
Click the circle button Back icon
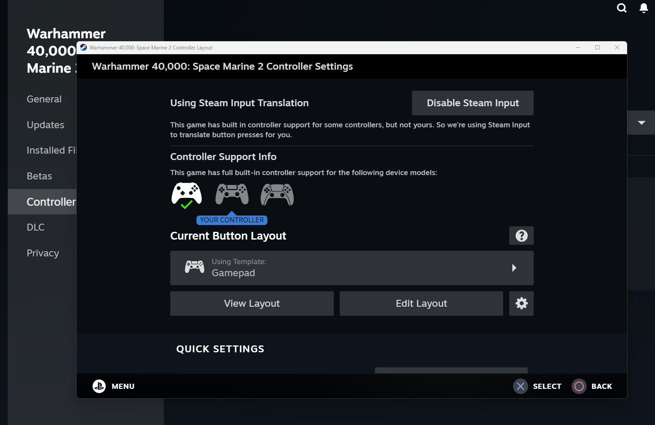(x=579, y=386)
